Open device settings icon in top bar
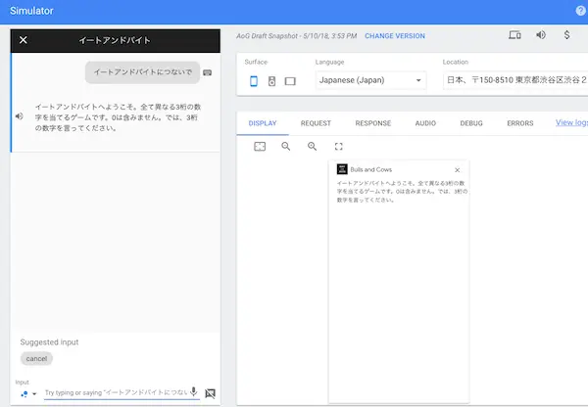This screenshot has width=588, height=407. [514, 35]
